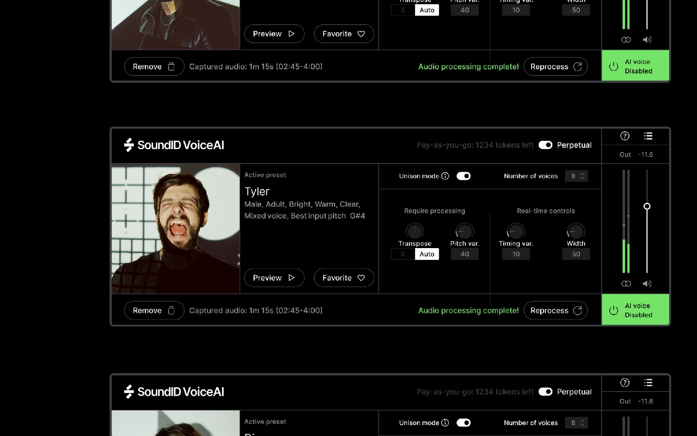Click the Timing var. knob in Tyler instance

[516, 231]
